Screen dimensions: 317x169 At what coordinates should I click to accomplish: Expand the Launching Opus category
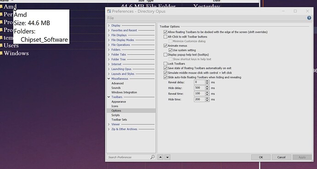tap(109, 69)
